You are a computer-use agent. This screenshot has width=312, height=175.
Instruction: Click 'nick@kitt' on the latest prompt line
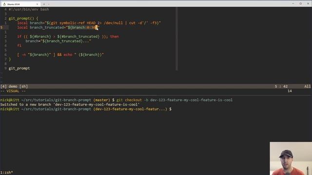click(10, 109)
